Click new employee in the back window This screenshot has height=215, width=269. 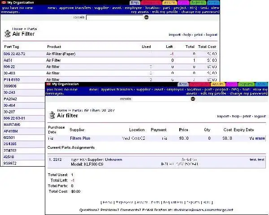133,8
